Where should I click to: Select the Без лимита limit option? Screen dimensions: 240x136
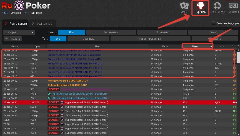tap(111, 32)
